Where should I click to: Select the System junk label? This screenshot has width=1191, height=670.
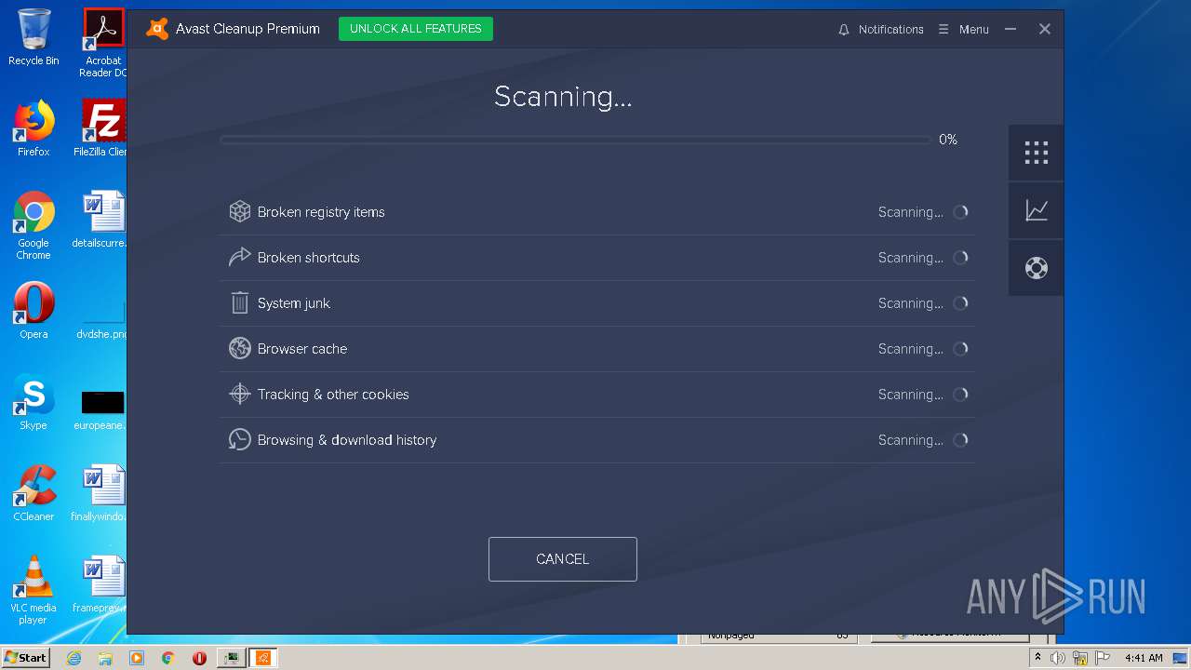(x=294, y=303)
